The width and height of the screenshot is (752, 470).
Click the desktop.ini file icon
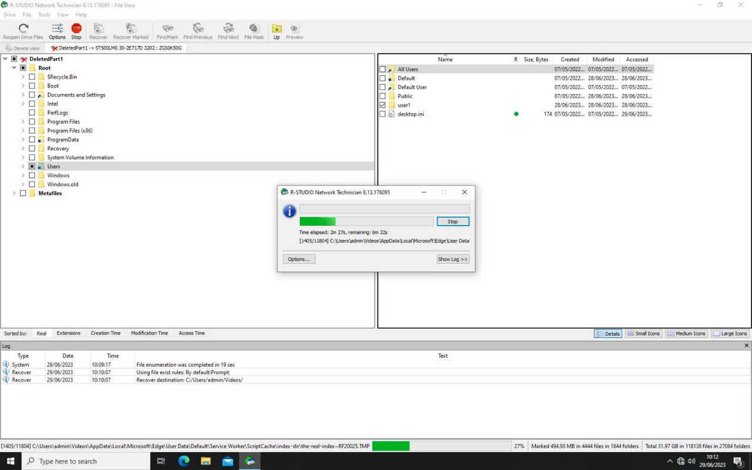click(x=391, y=114)
